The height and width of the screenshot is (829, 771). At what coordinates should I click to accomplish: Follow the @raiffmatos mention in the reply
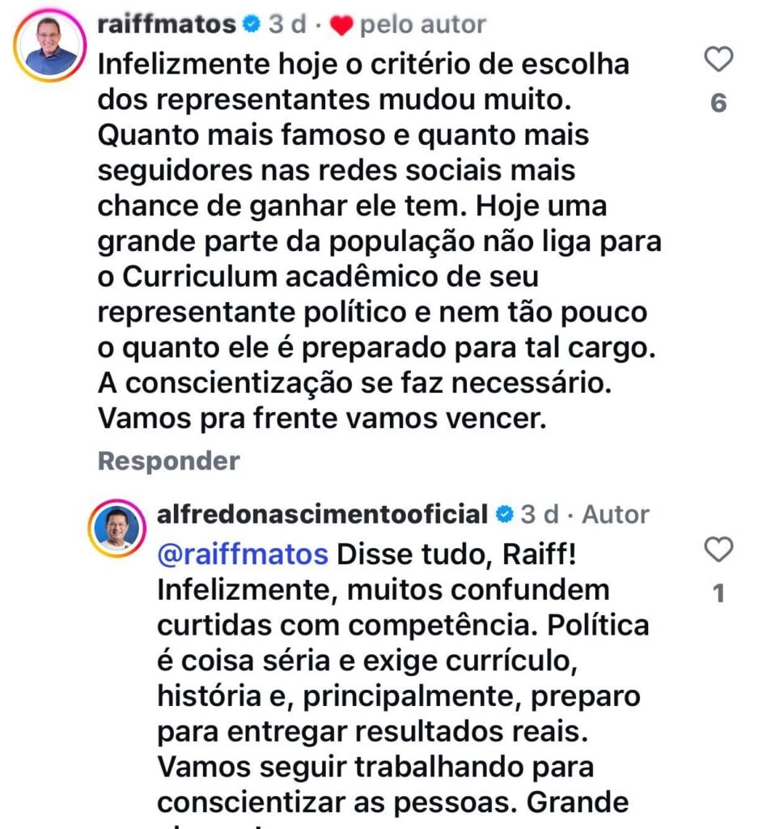[243, 555]
